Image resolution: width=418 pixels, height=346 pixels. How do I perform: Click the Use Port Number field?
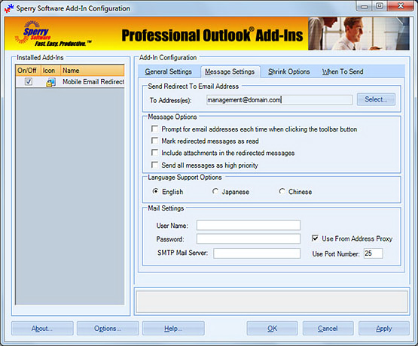374,253
